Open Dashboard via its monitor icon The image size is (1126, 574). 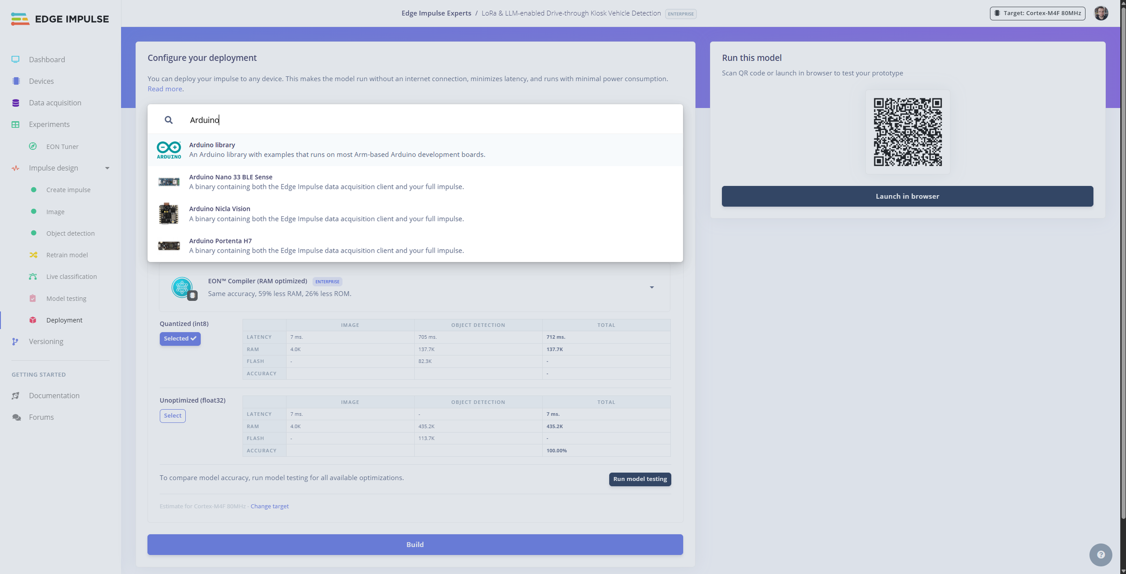click(x=15, y=59)
